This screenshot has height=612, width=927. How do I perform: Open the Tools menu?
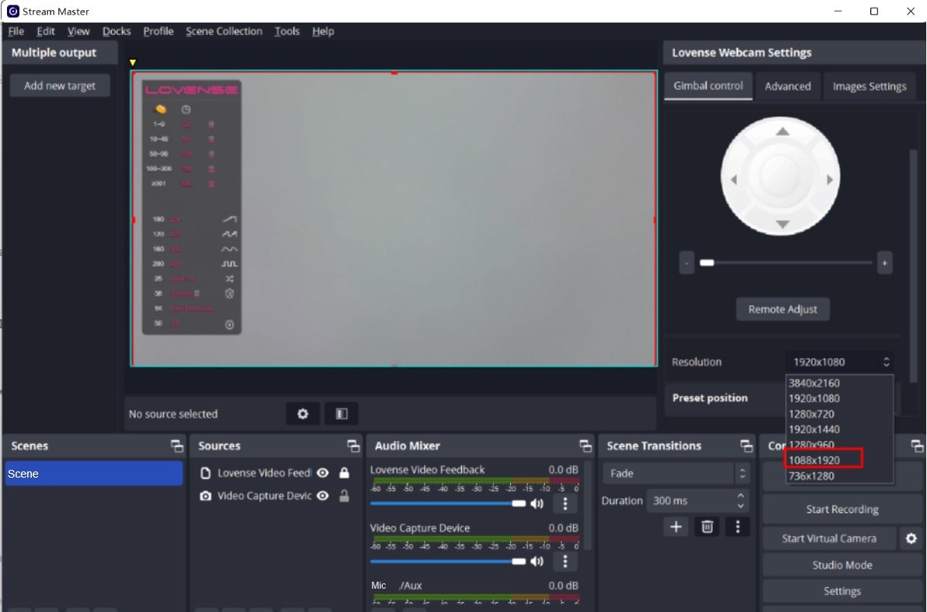click(x=286, y=31)
